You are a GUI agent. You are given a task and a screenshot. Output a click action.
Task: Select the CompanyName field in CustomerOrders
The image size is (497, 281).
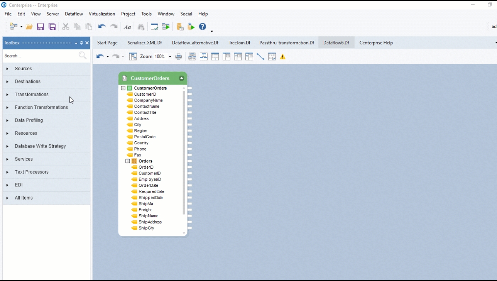tap(148, 100)
